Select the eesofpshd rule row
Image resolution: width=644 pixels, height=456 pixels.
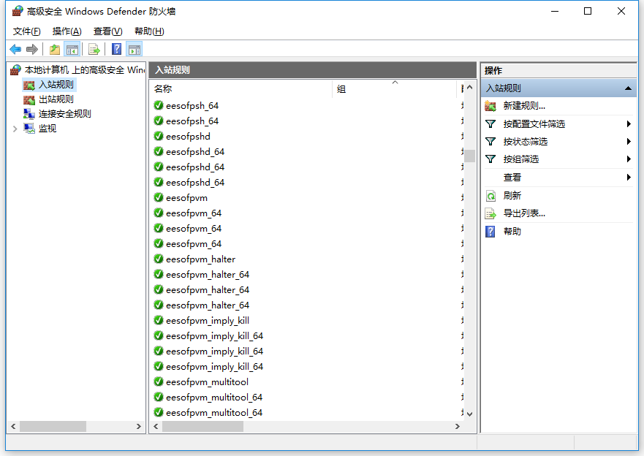308,136
